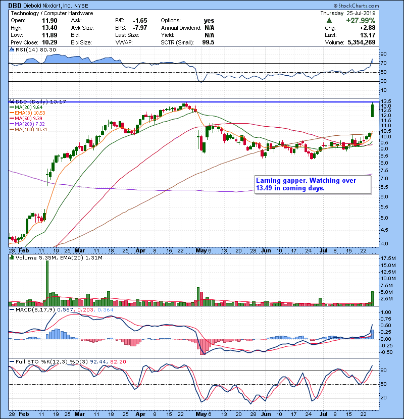This screenshot has width=404, height=419.
Task: Click the RSI(14) 80.30 indicator label
Action: pos(35,49)
